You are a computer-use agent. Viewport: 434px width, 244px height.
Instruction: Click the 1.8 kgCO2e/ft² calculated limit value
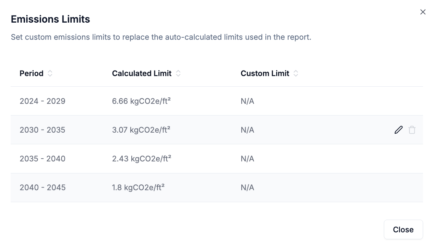pos(138,187)
